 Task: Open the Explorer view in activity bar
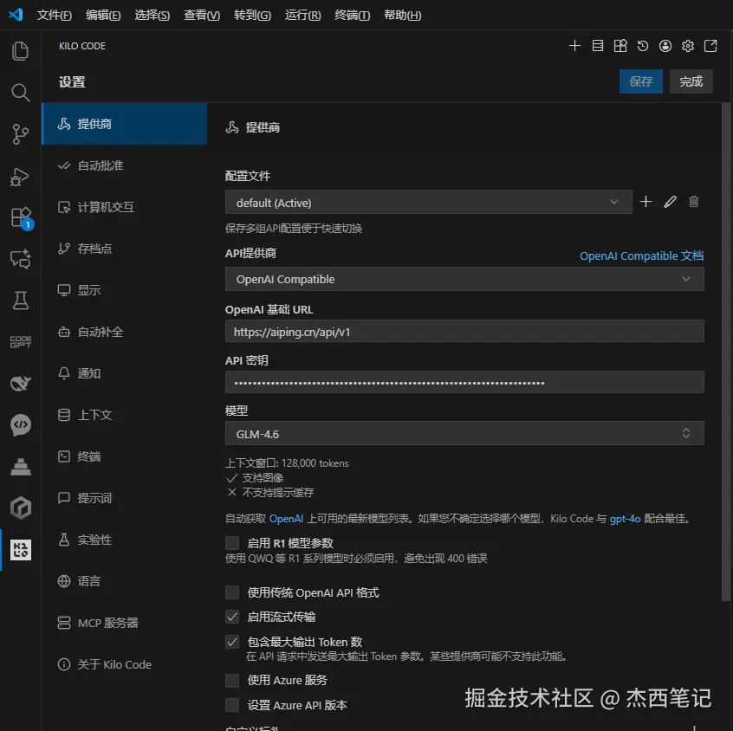pos(20,51)
